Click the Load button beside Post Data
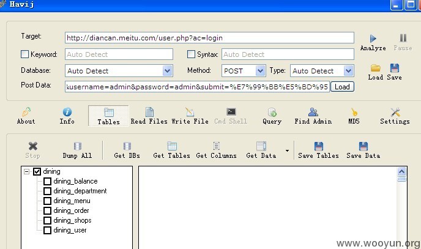 point(342,87)
